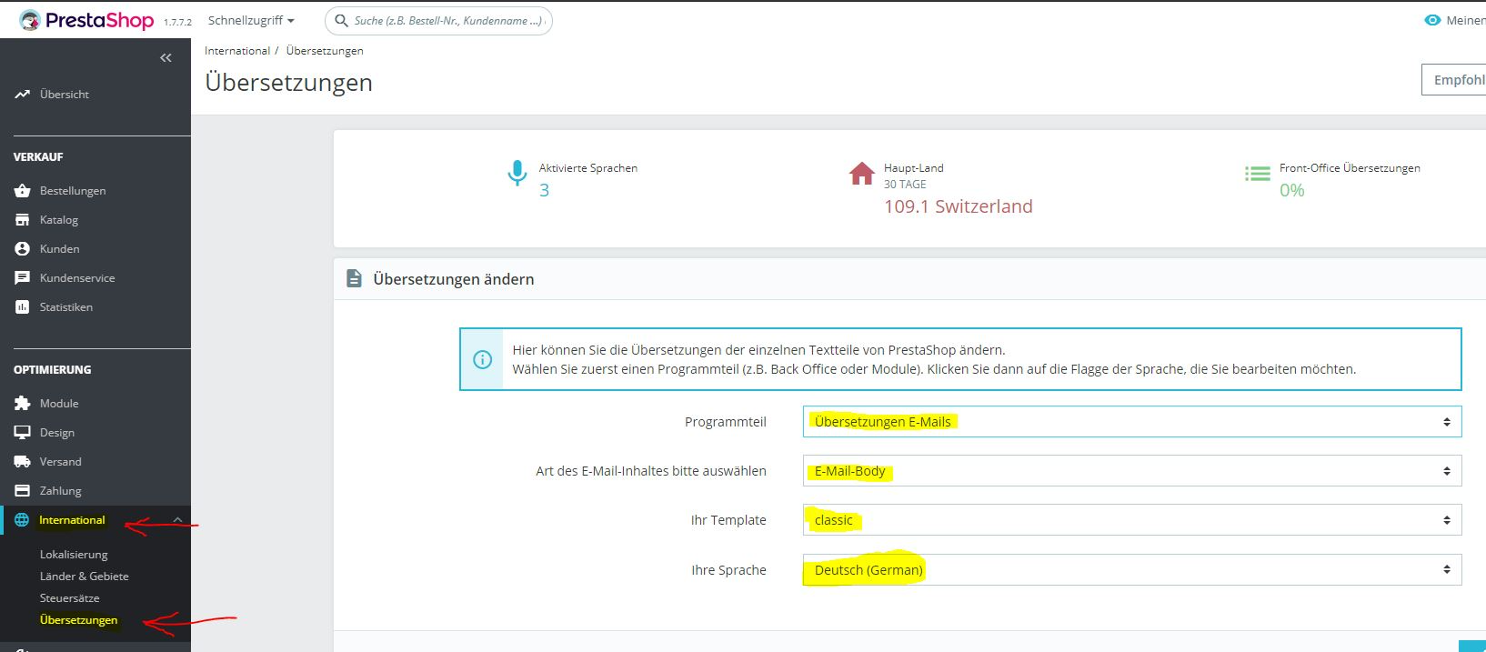Open the Ihr Template dropdown
Screen dimensions: 1486x652
(x=1132, y=520)
